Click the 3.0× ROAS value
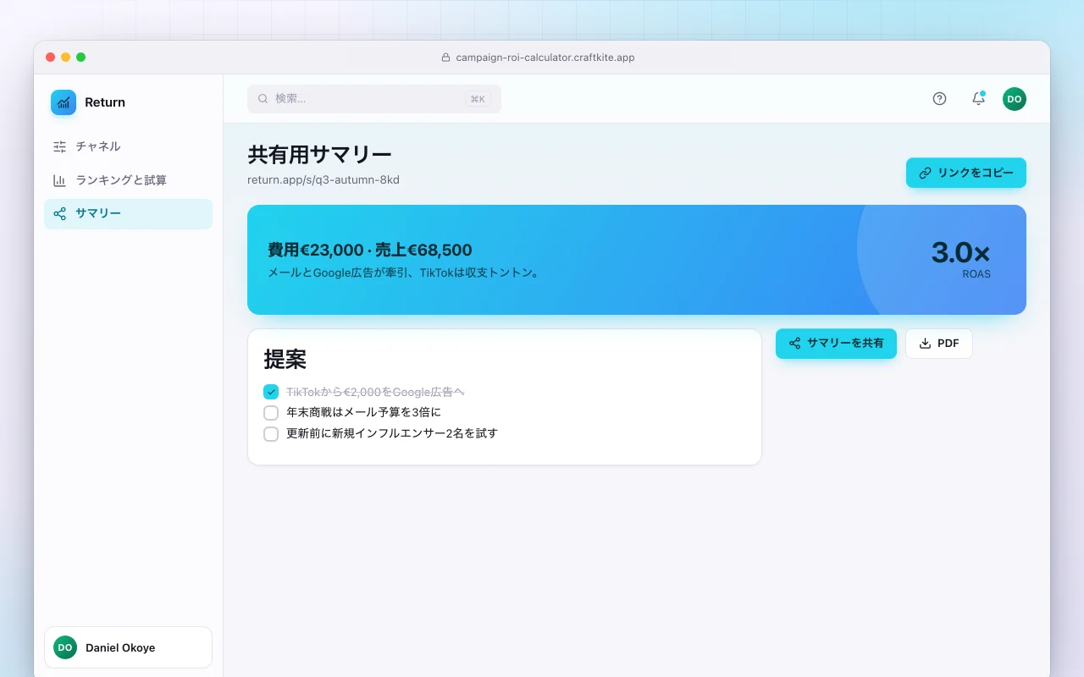Viewport: 1084px width, 677px height. click(x=960, y=252)
